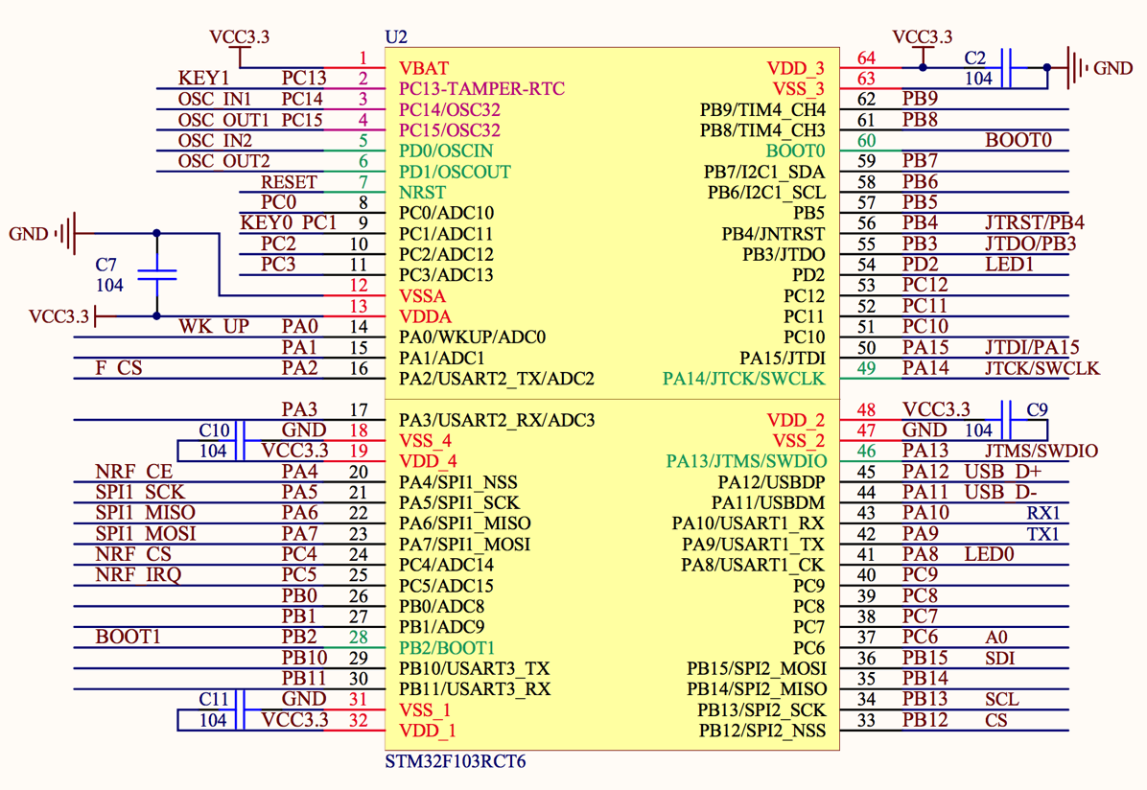This screenshot has width=1147, height=790.
Task: Select the PA13/JTMS/SWDIO pin label
Action: 746,461
